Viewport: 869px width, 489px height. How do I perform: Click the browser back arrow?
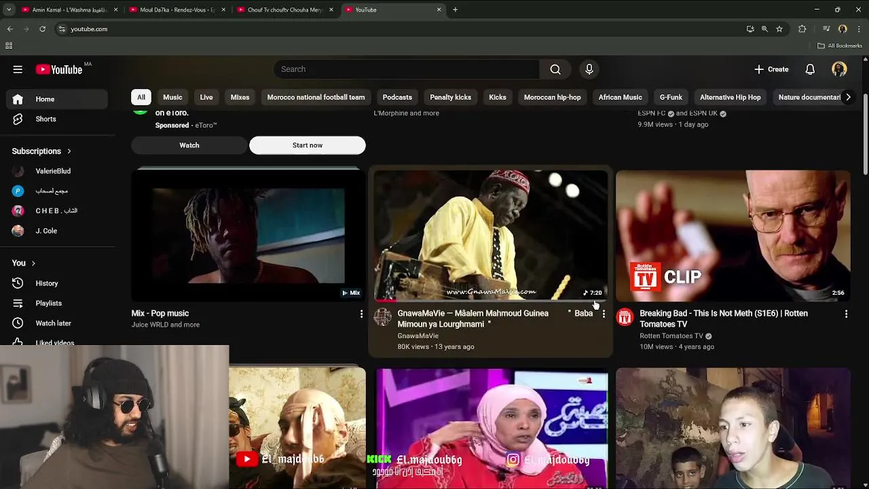point(10,29)
